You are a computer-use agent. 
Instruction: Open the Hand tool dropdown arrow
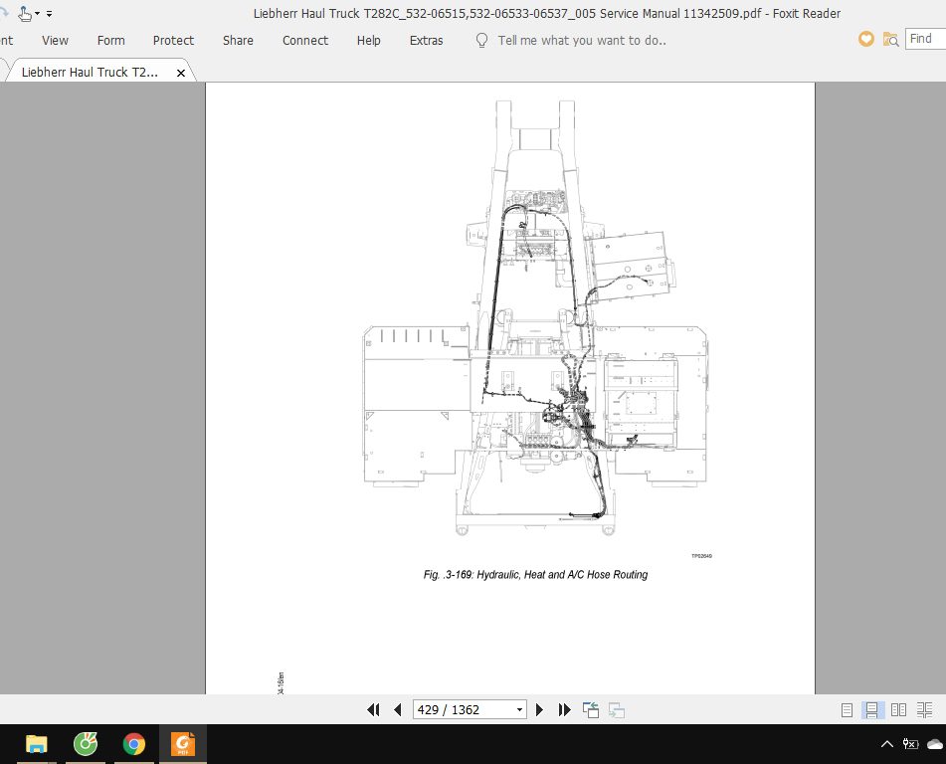pos(37,13)
